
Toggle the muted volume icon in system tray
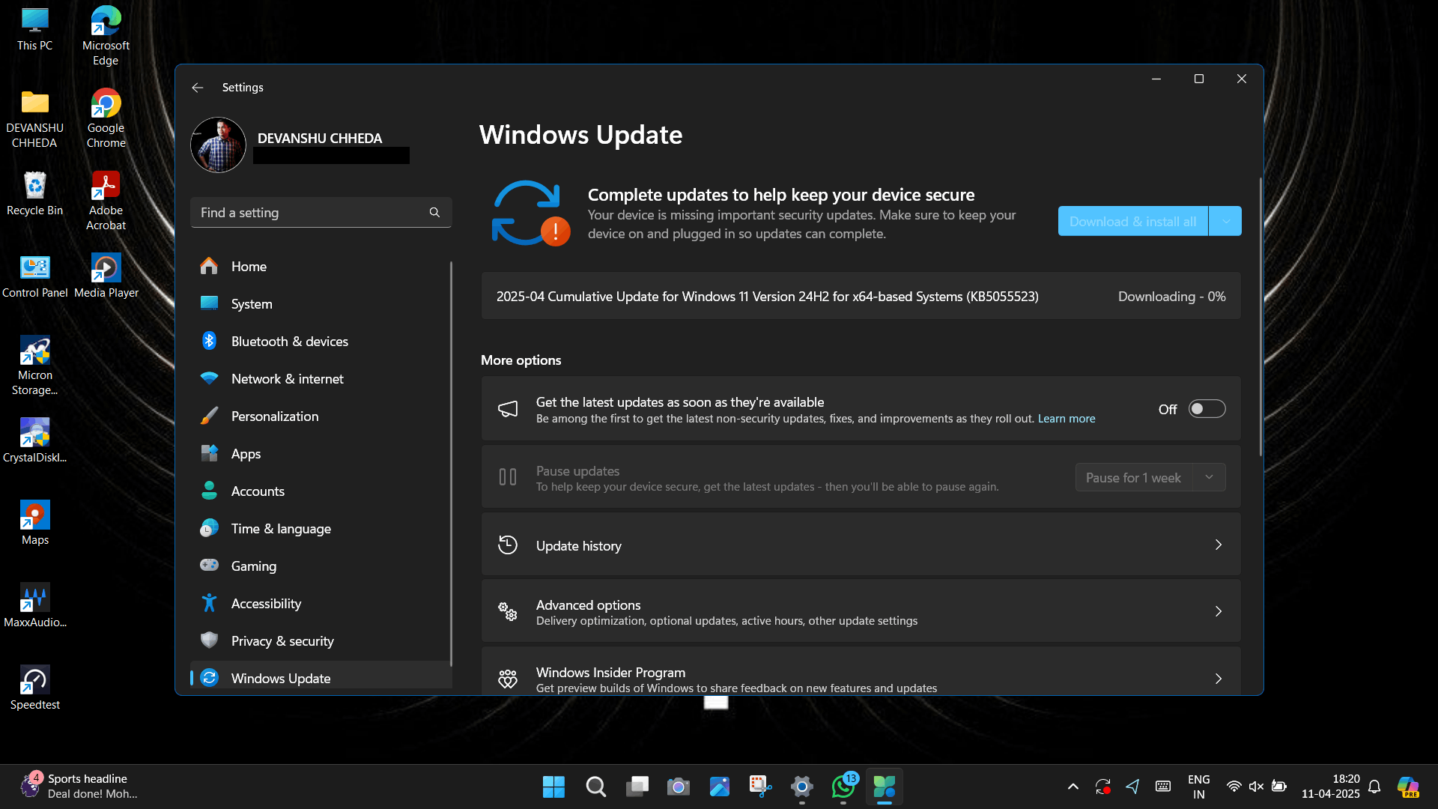(x=1256, y=787)
